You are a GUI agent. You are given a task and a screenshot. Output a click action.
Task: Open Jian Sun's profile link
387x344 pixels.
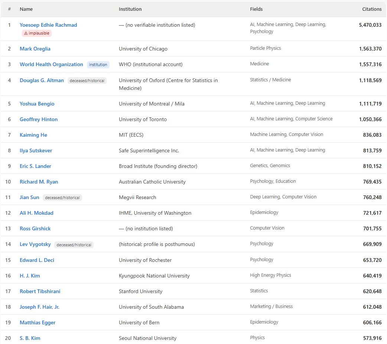pyautogui.click(x=29, y=197)
